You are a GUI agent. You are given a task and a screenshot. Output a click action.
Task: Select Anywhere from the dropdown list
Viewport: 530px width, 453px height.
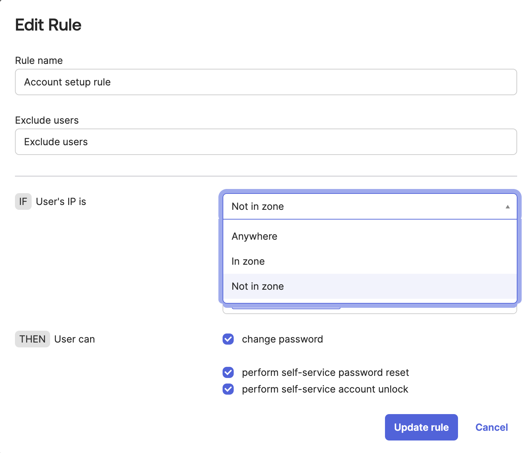370,236
